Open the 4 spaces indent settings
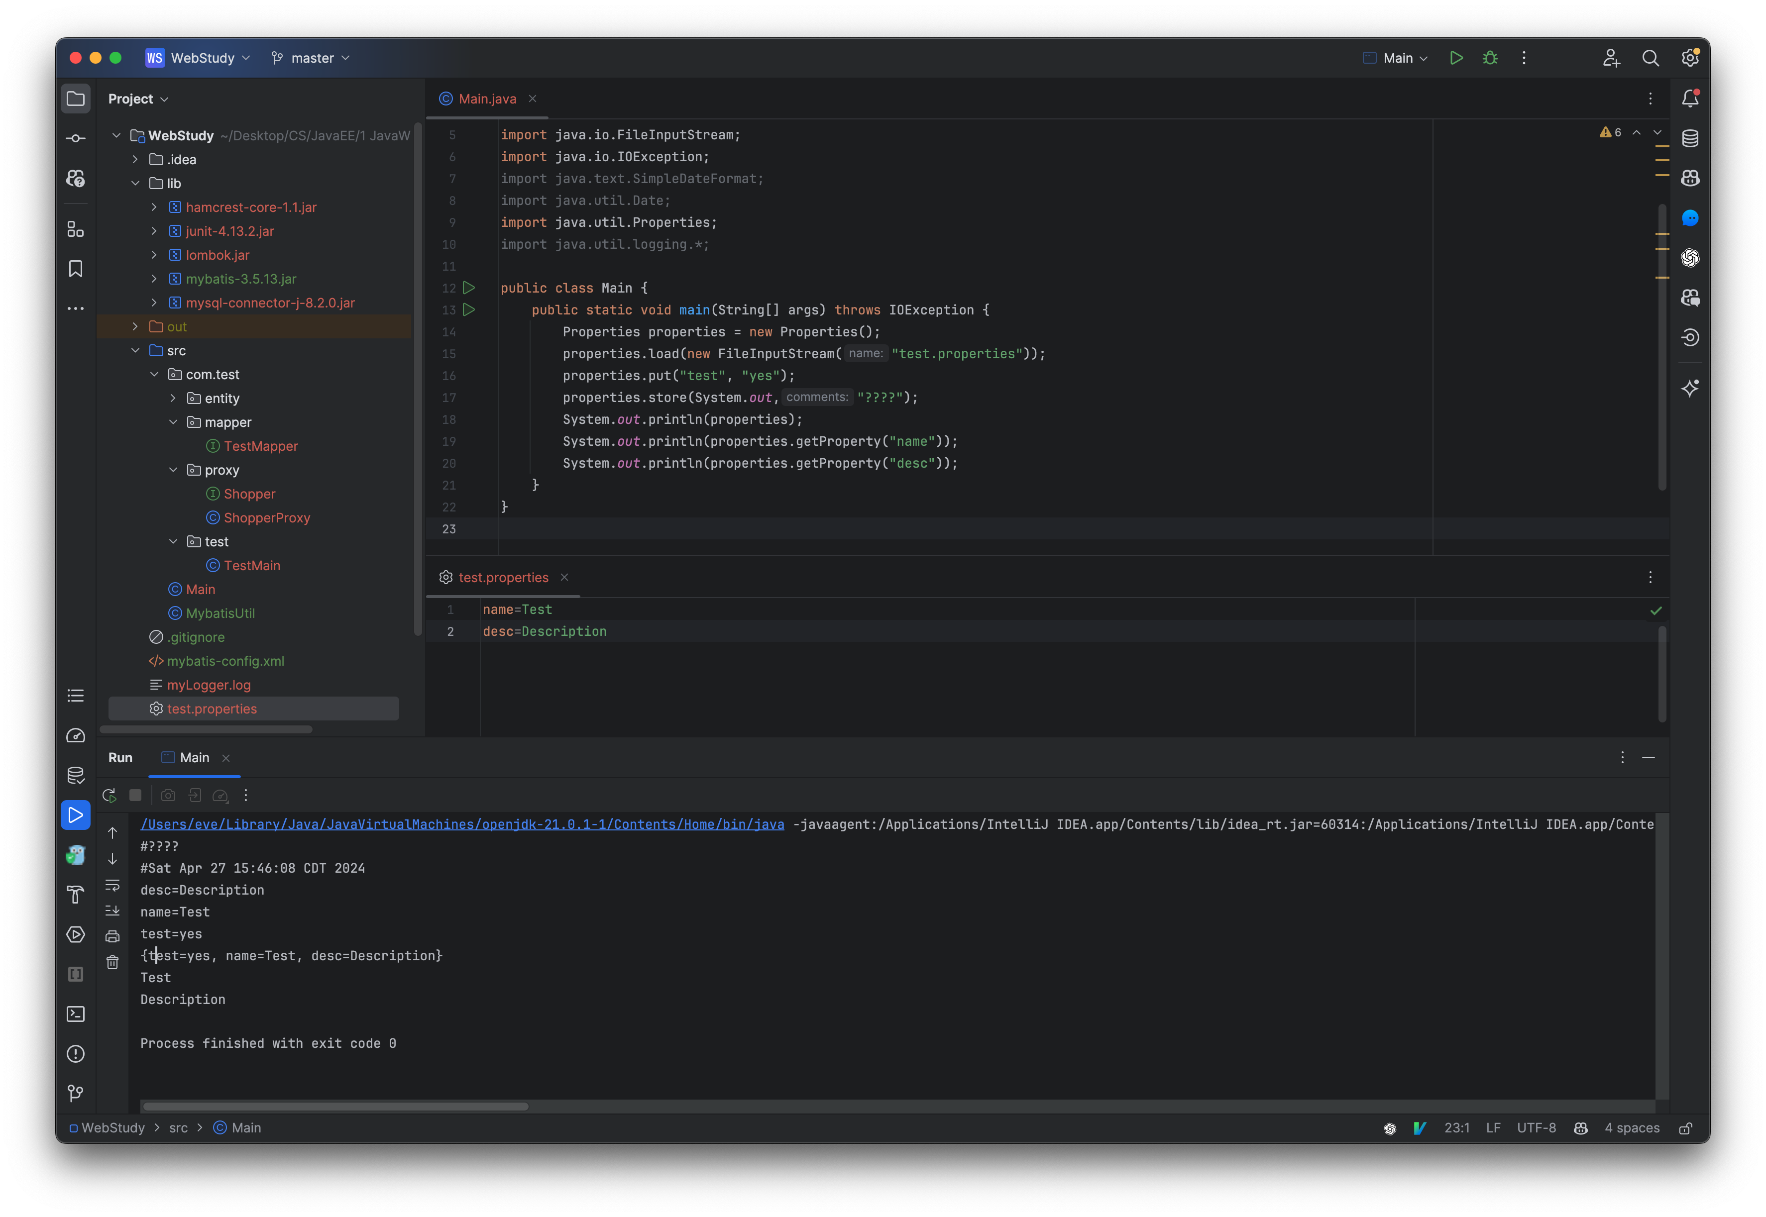1766x1217 pixels. [x=1632, y=1128]
